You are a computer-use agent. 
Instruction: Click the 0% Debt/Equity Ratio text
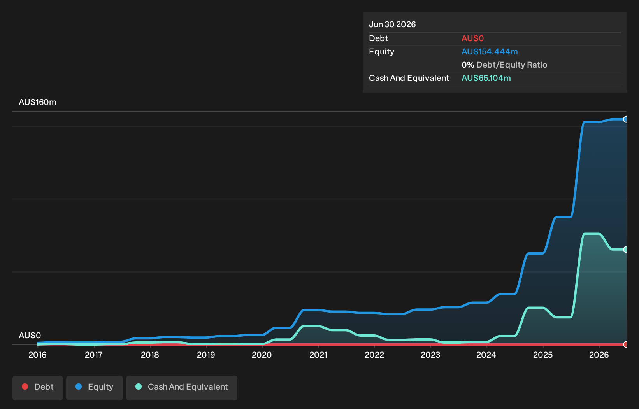pos(504,65)
